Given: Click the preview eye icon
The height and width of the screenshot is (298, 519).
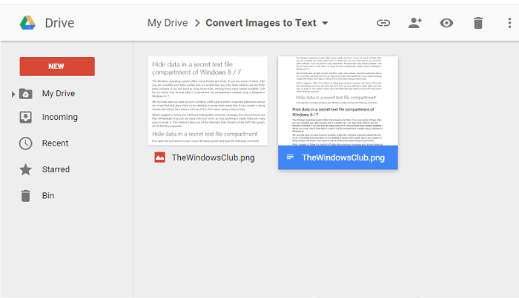Looking at the screenshot, I should [446, 23].
